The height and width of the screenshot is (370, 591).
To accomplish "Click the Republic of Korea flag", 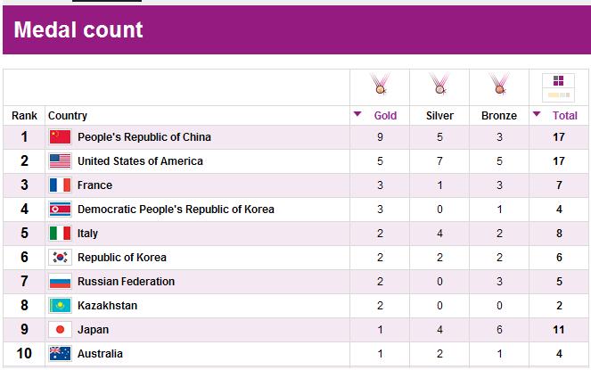I will point(60,258).
